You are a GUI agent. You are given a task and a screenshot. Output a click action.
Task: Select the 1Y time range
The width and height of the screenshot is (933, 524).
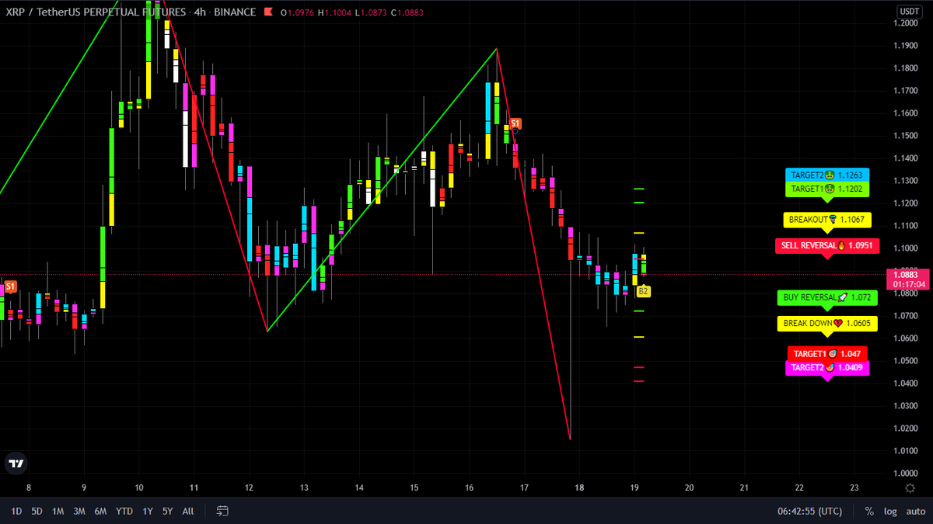pyautogui.click(x=148, y=512)
